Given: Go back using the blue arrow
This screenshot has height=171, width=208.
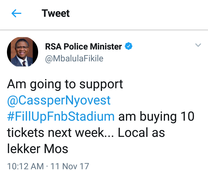Looking at the screenshot, I should point(16,13).
